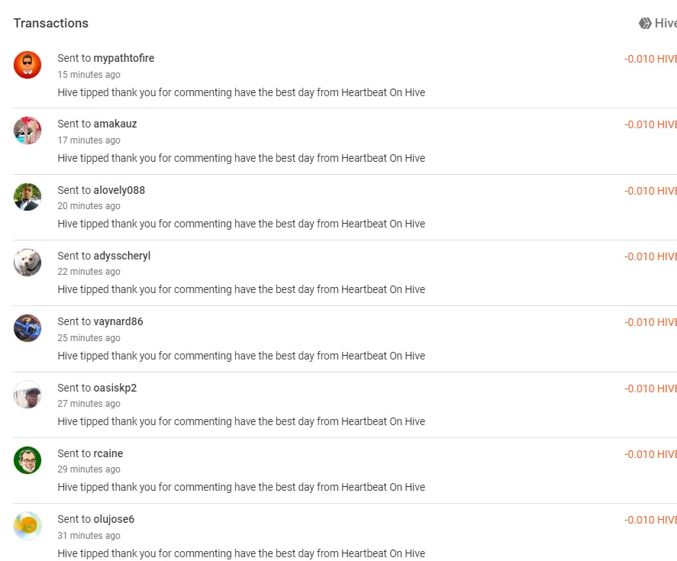This screenshot has width=677, height=561.
Task: Open rcaine's green avatar
Action: (27, 460)
